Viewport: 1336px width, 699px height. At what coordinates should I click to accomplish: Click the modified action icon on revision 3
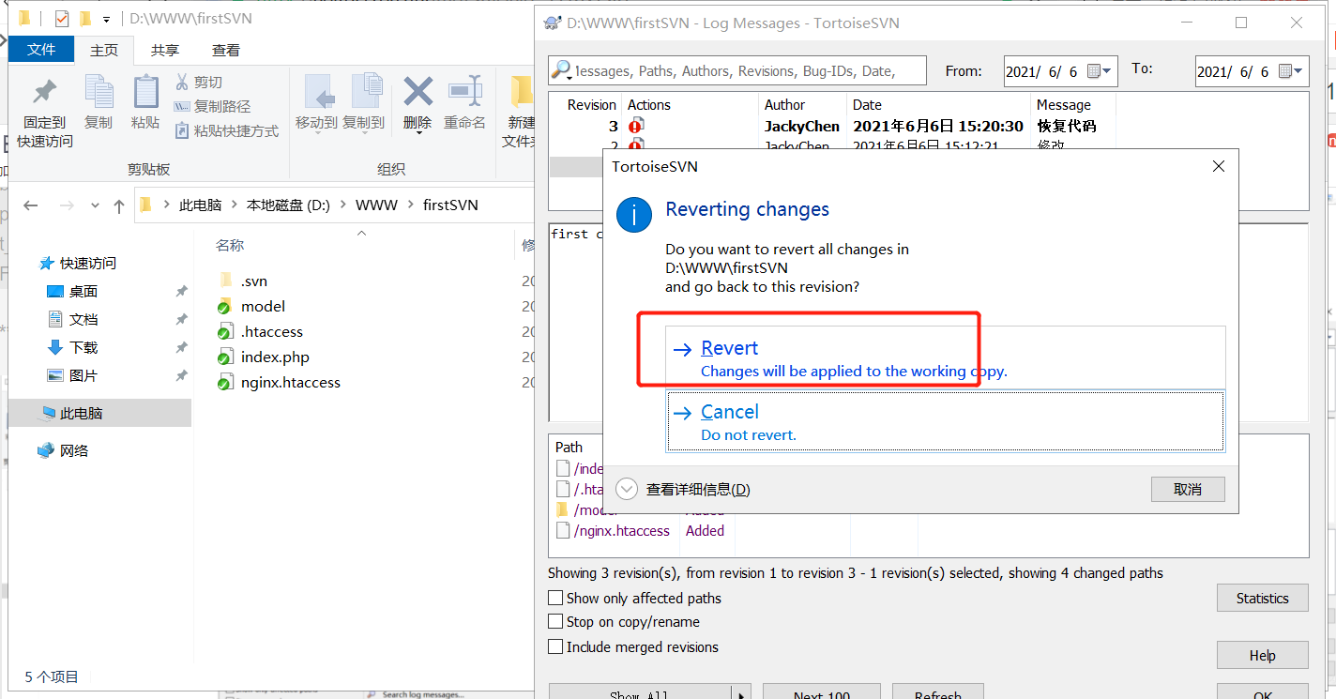pyautogui.click(x=636, y=126)
